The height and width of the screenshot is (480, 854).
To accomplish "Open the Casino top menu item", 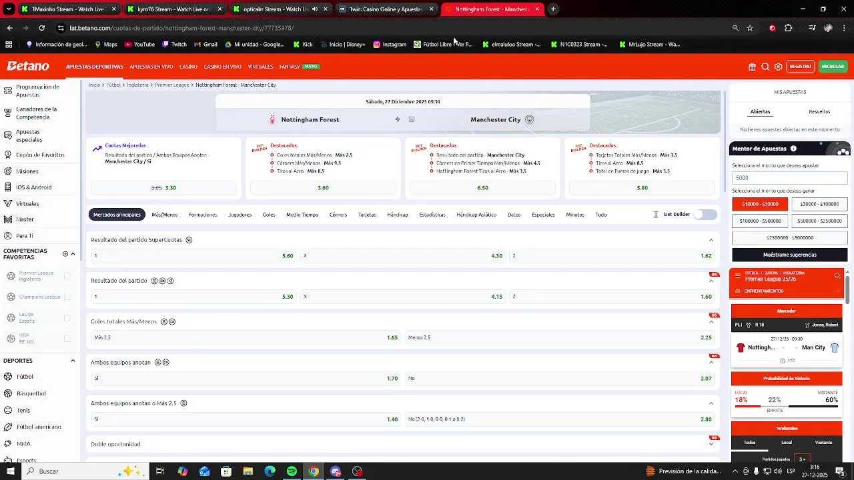I will pos(189,67).
